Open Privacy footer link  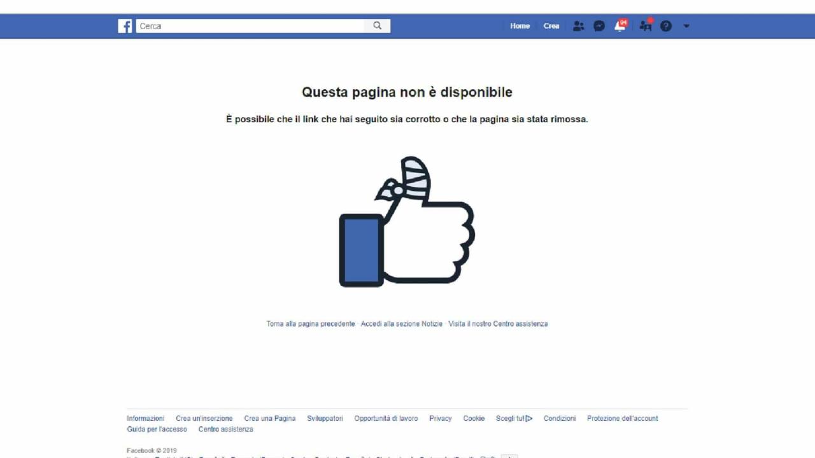coord(441,419)
